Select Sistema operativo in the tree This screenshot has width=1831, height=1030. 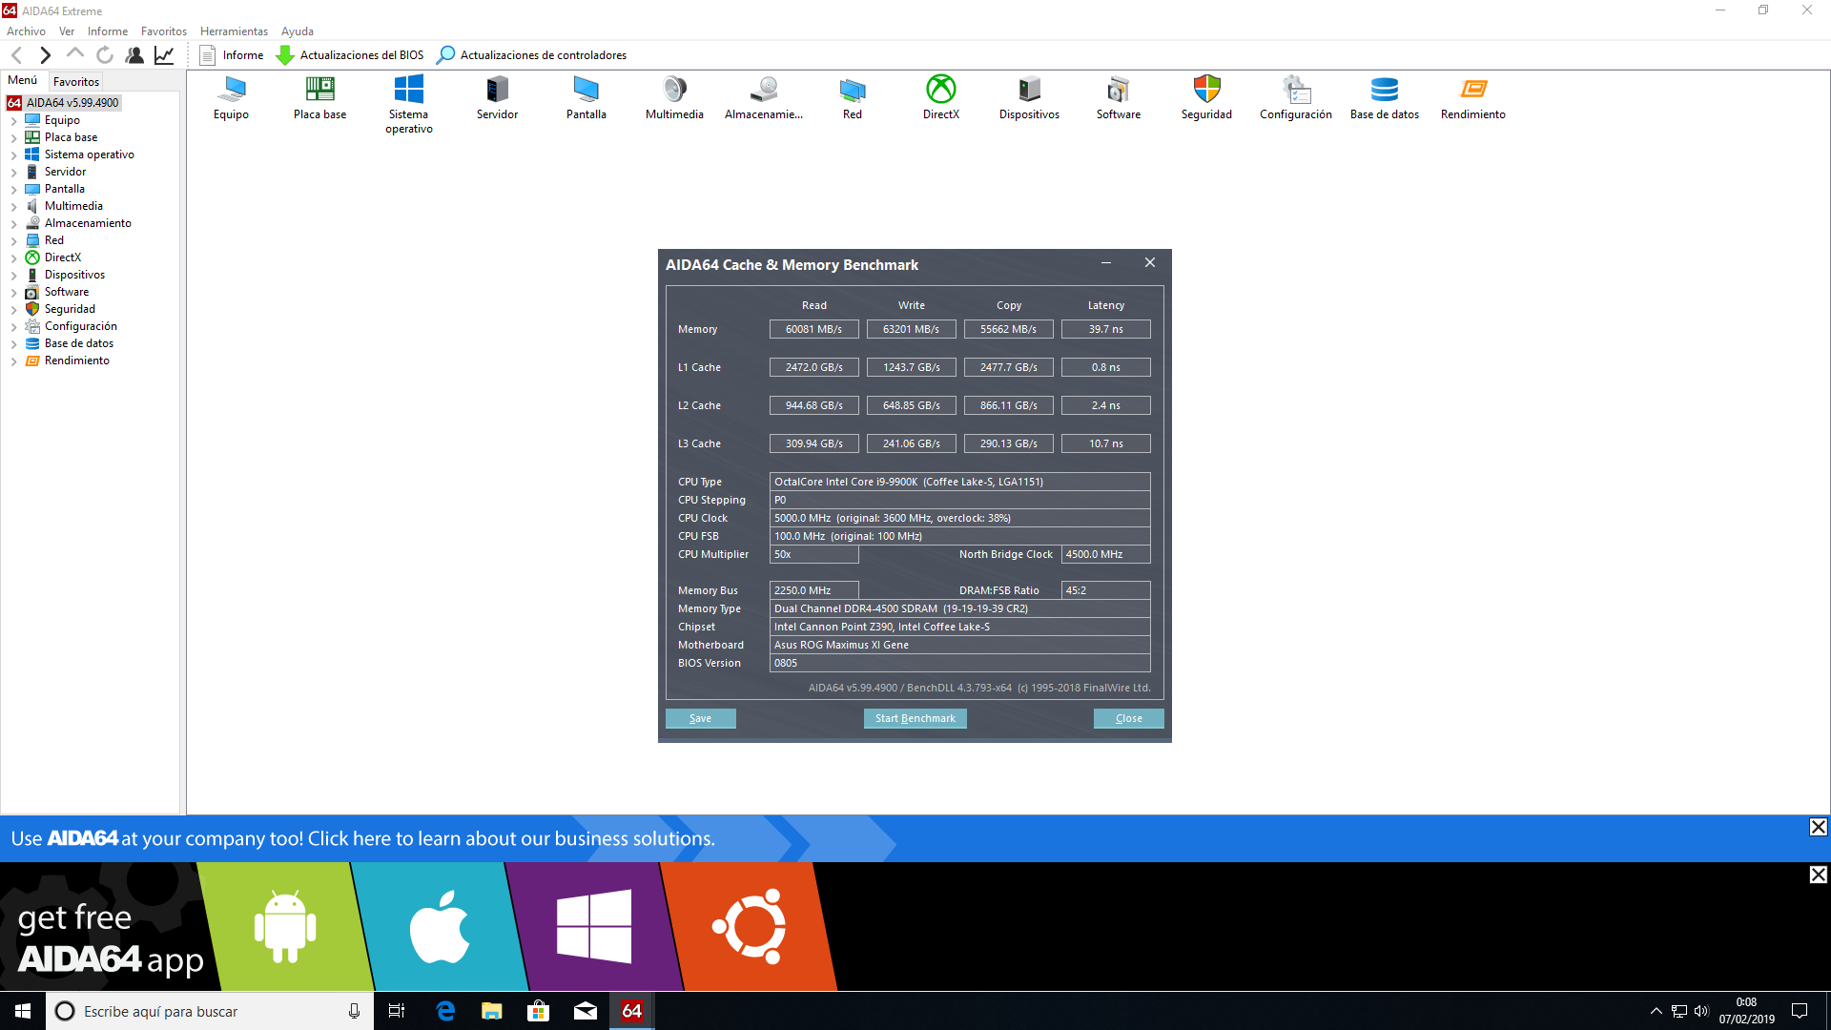[x=89, y=154]
